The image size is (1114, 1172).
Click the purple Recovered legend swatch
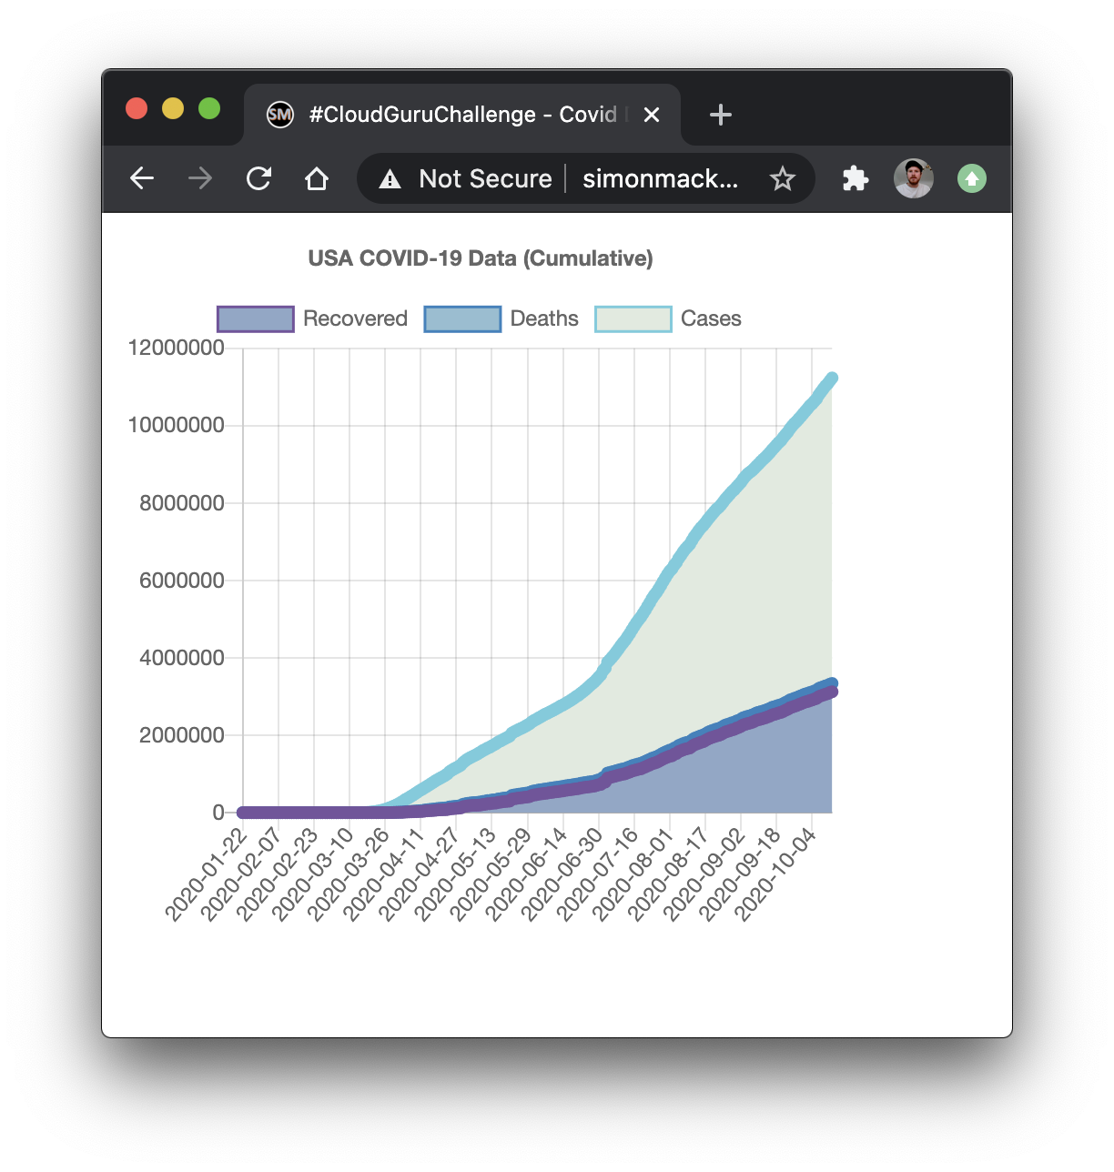pyautogui.click(x=256, y=319)
